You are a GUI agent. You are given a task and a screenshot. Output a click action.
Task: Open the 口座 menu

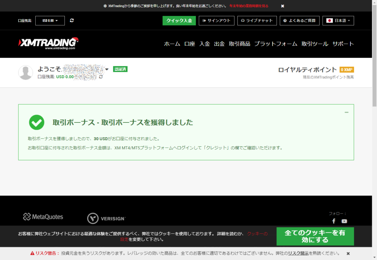(x=190, y=44)
